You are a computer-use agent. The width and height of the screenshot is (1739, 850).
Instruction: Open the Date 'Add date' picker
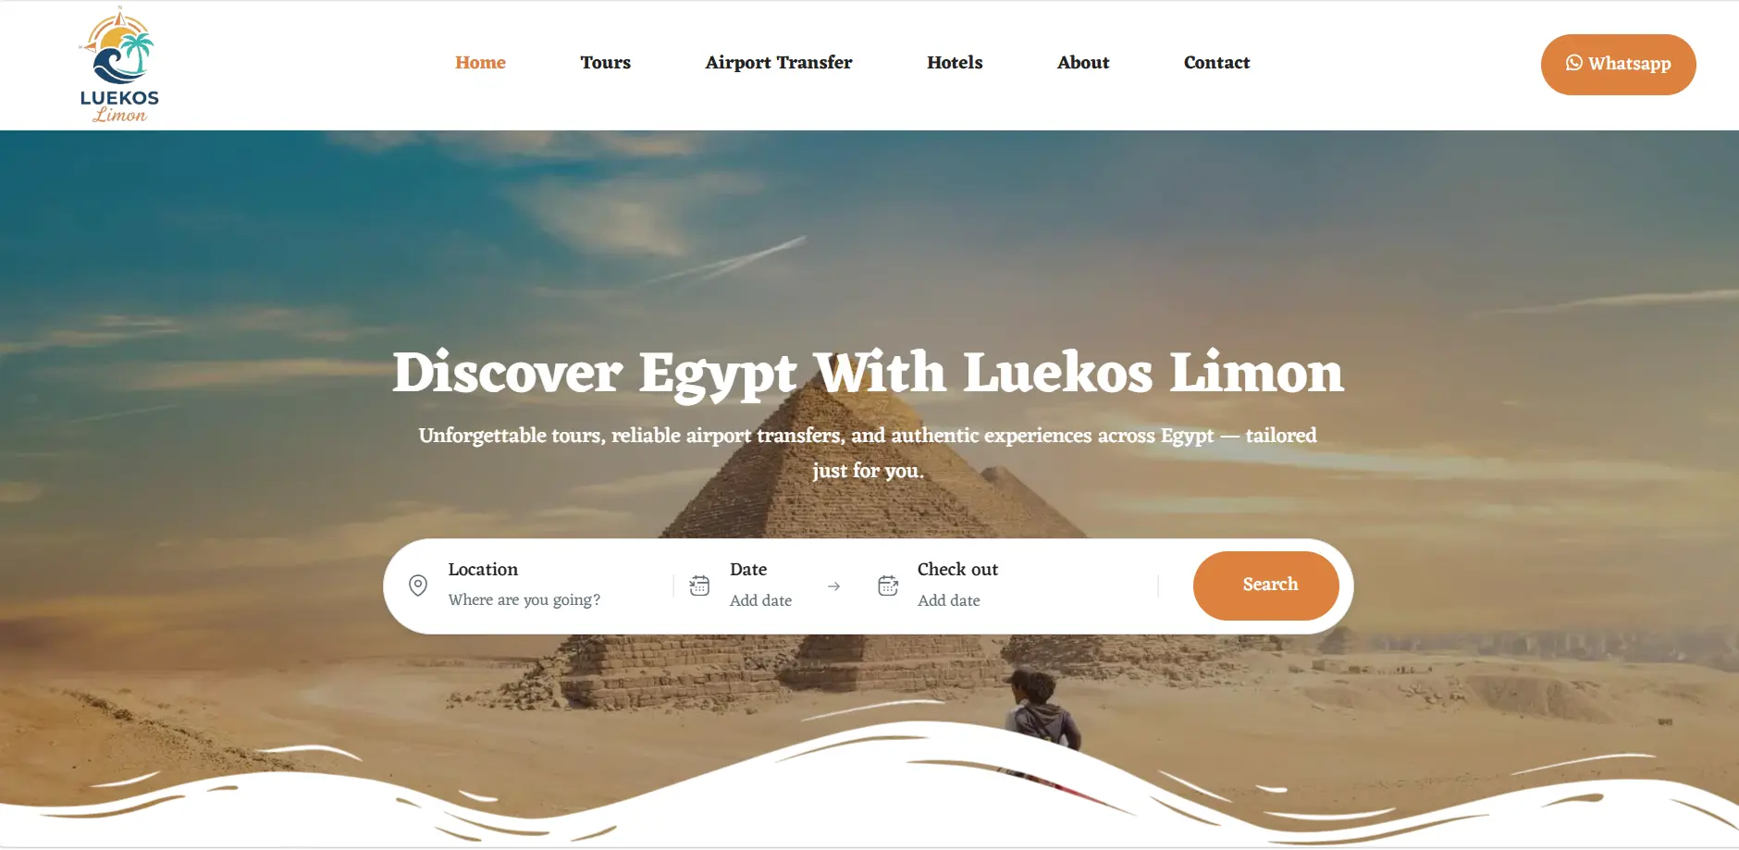760,600
